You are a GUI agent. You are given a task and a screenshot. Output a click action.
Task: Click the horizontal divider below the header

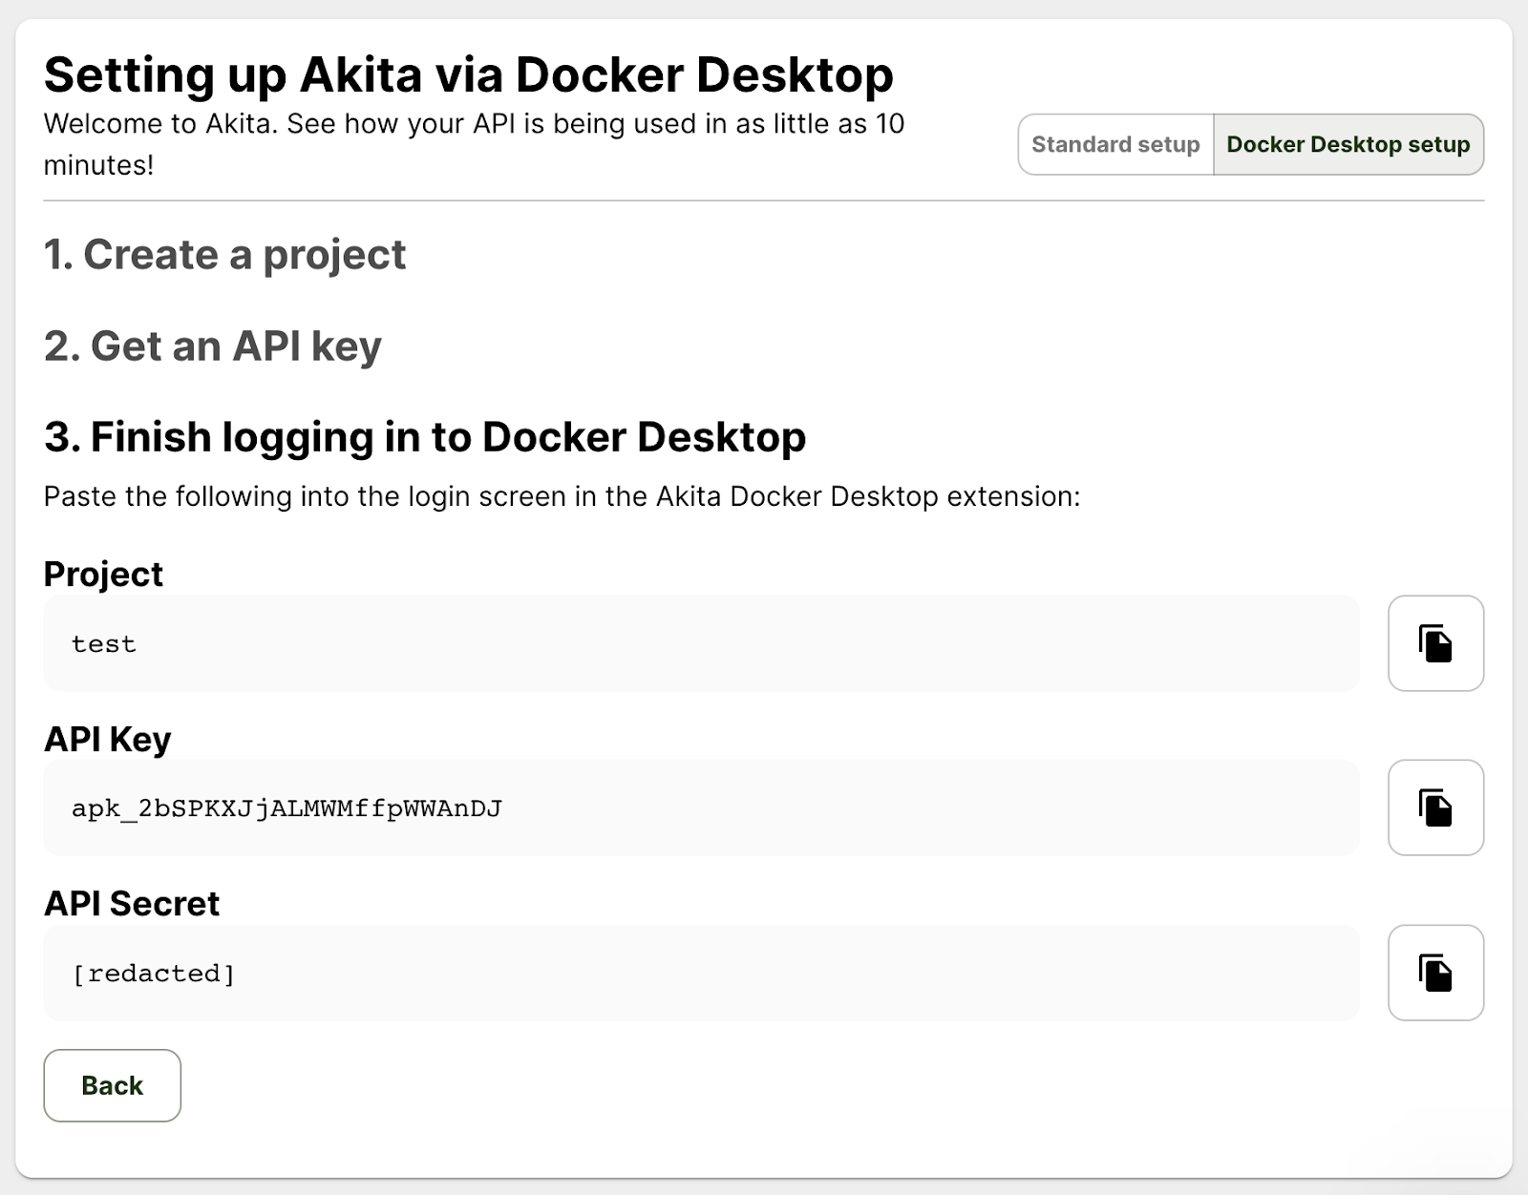click(763, 200)
